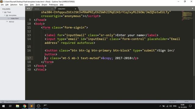The image size is (195, 109).
Task: Open the Help menu
Action: (62, 5)
